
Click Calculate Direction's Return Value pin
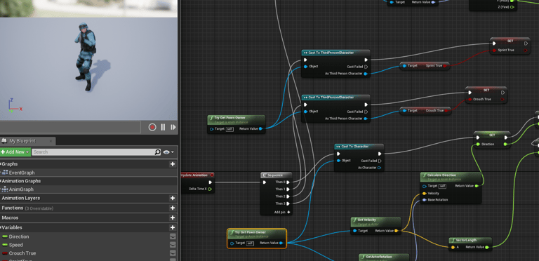[x=477, y=186]
